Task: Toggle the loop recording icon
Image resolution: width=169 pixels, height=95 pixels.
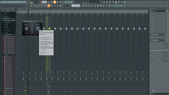Action: coord(60,2)
